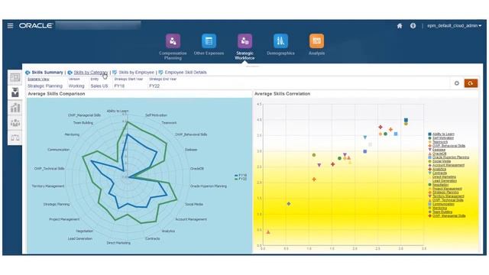The height and width of the screenshot is (275, 489).
Task: Click FY22 radar legend entry
Action: 241,179
